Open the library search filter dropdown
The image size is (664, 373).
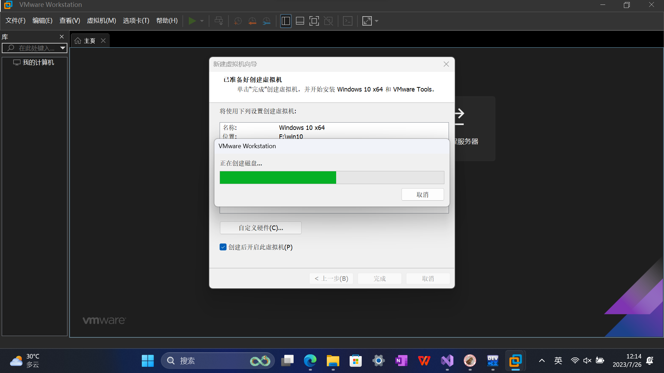(63, 48)
